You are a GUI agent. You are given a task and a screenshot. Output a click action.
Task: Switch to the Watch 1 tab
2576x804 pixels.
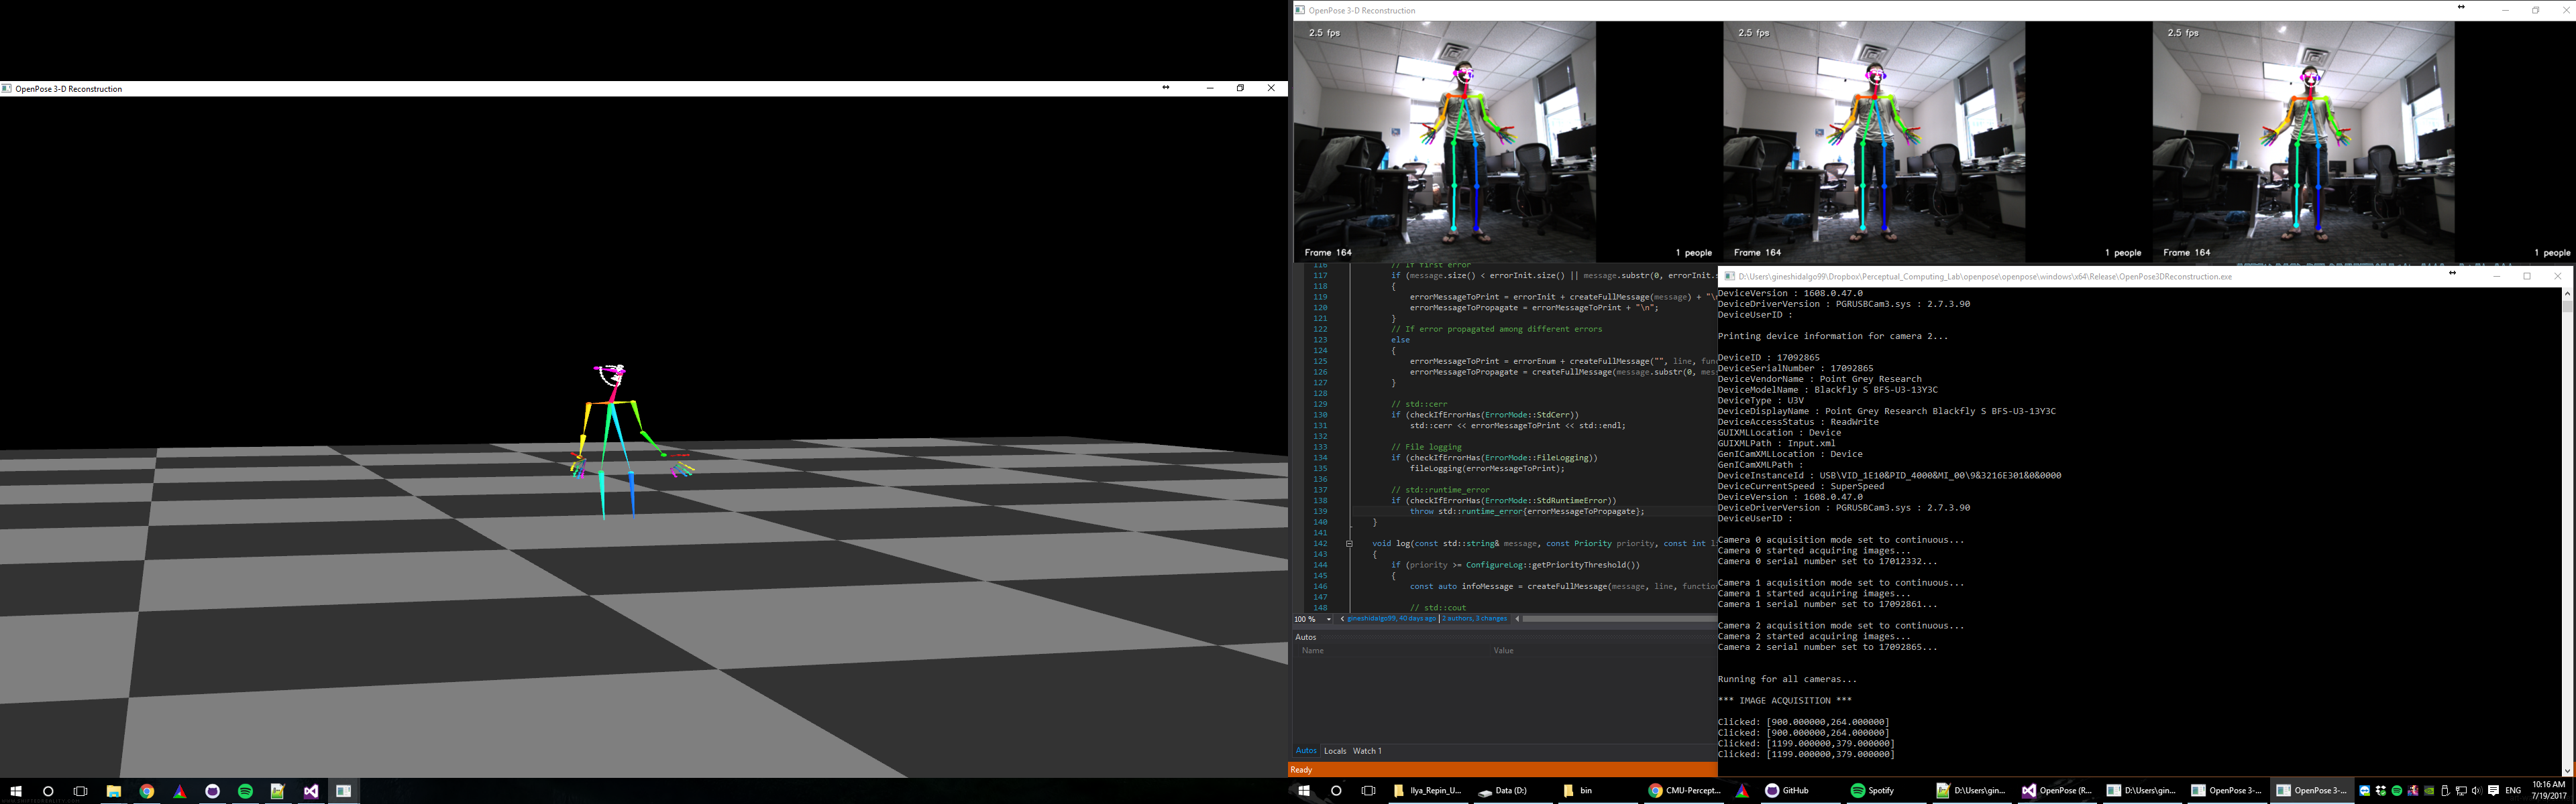(1367, 751)
